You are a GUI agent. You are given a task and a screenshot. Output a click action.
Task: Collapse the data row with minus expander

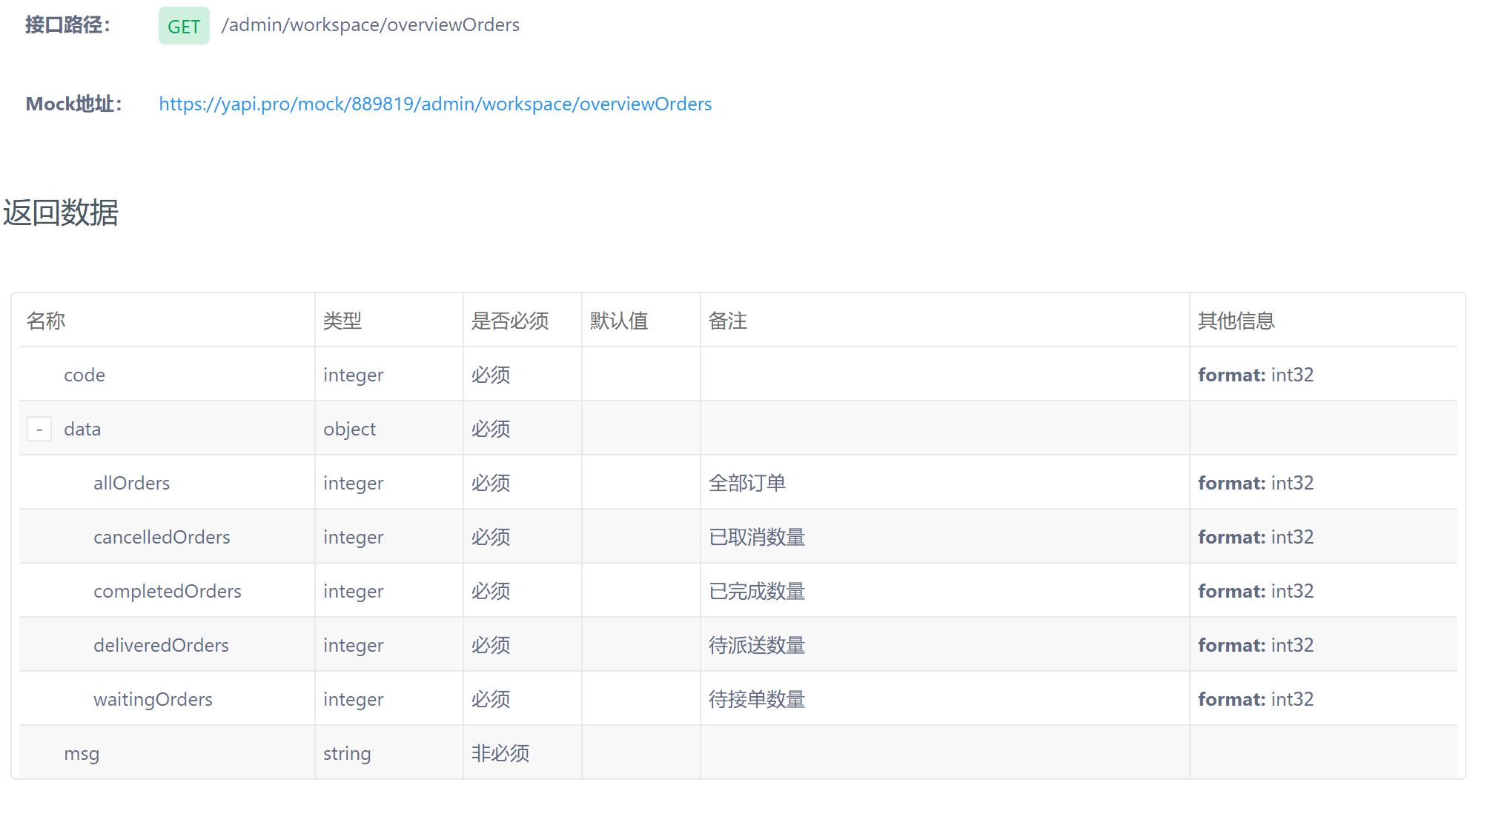[39, 429]
